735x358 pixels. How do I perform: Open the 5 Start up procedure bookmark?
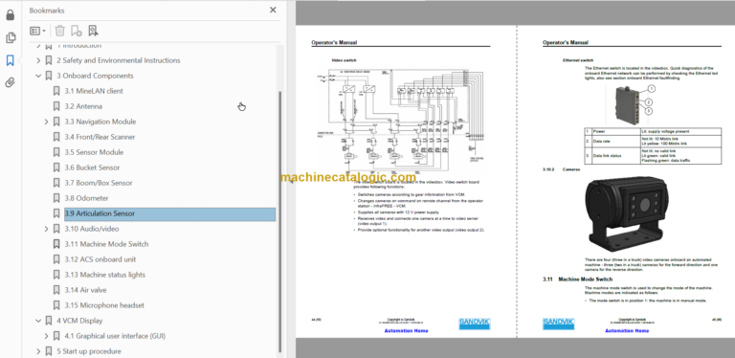coord(89,351)
